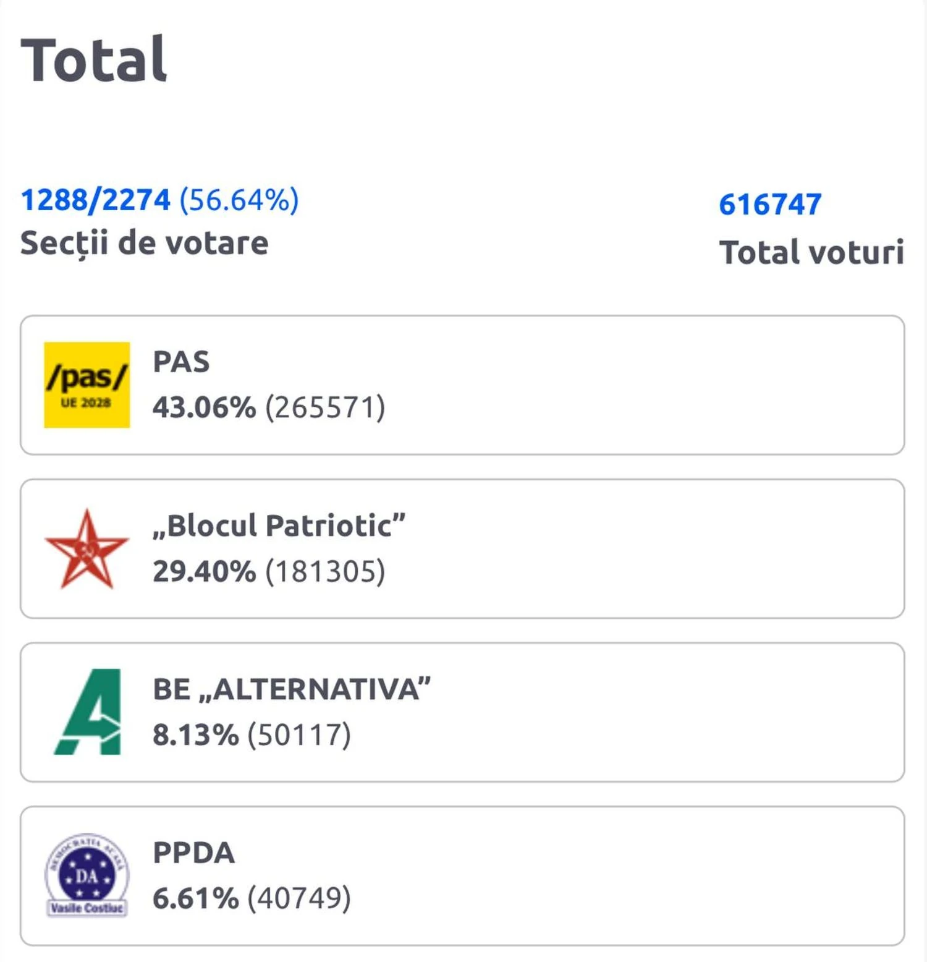Viewport: 927px width, 962px height.
Task: Click the 43.06% PAS result percentage
Action: coord(204,407)
